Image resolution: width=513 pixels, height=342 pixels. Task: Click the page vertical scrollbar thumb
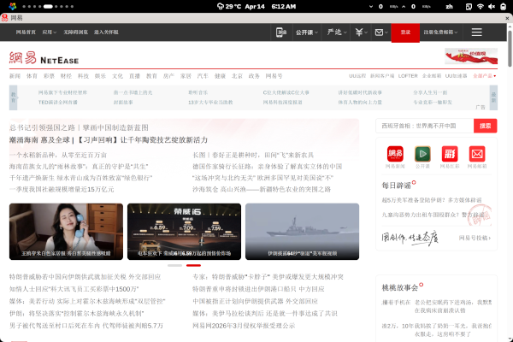tap(510, 49)
